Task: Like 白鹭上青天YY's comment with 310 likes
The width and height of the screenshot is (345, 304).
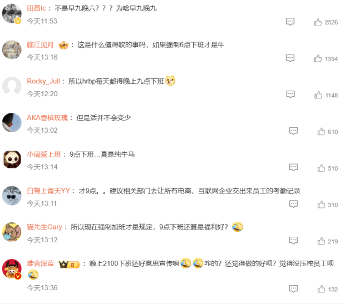Action: click(321, 205)
